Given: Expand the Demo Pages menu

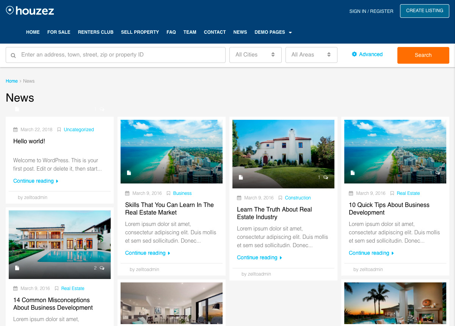Looking at the screenshot, I should [273, 32].
